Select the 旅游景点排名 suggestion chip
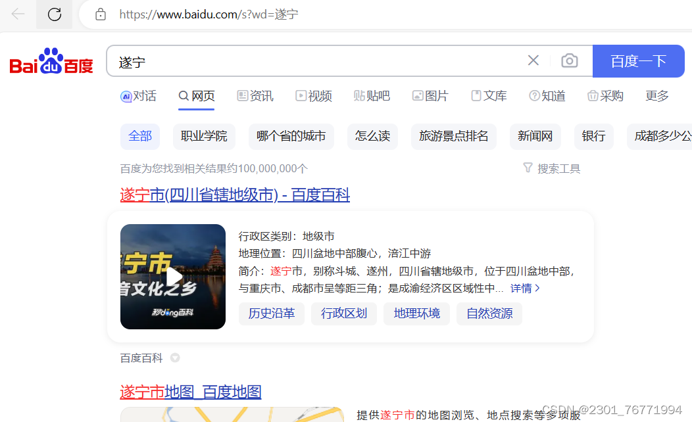 point(454,136)
